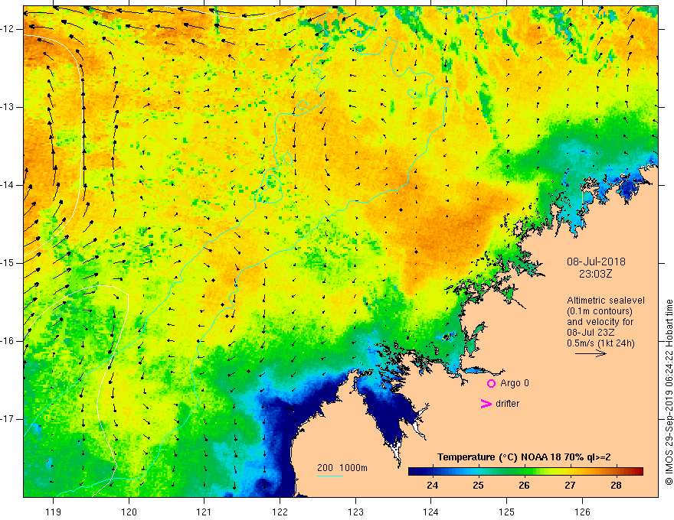Click the '08-Jul 23Z' legend text

(x=591, y=333)
